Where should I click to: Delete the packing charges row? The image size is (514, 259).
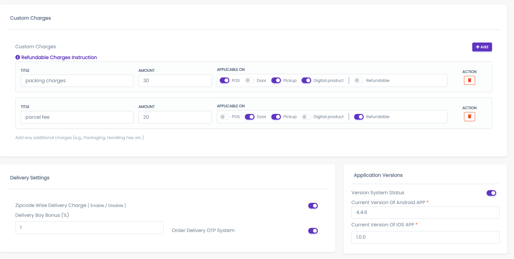tap(469, 80)
